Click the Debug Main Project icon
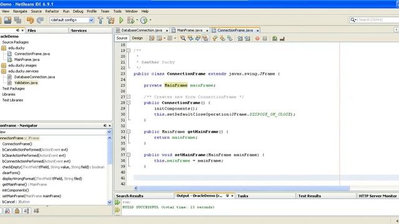The width and height of the screenshot is (399, 224). click(x=130, y=20)
